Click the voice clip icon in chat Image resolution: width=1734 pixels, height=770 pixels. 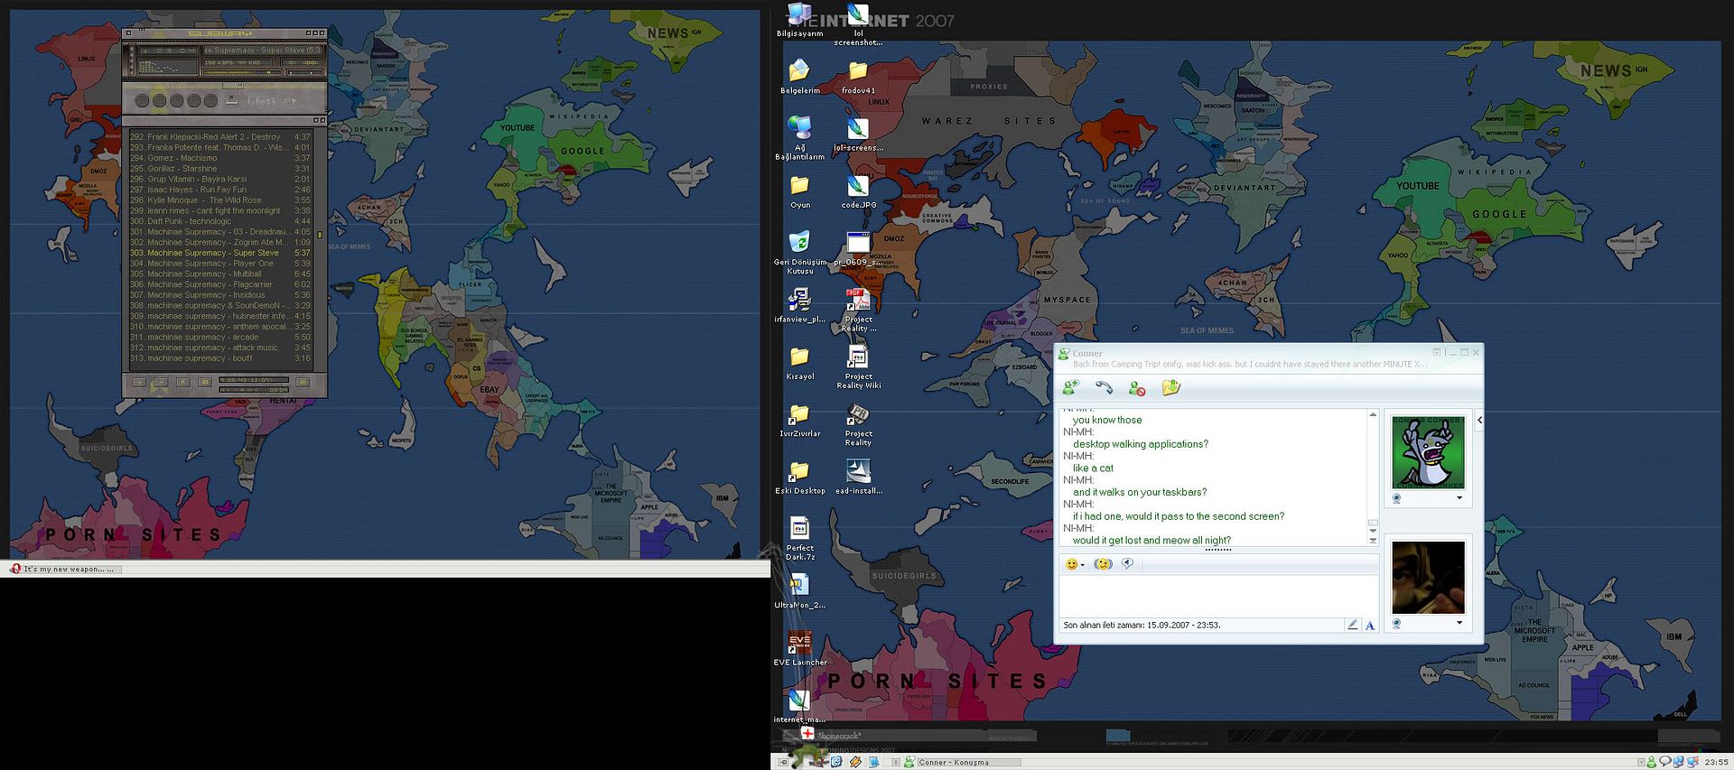click(1127, 564)
